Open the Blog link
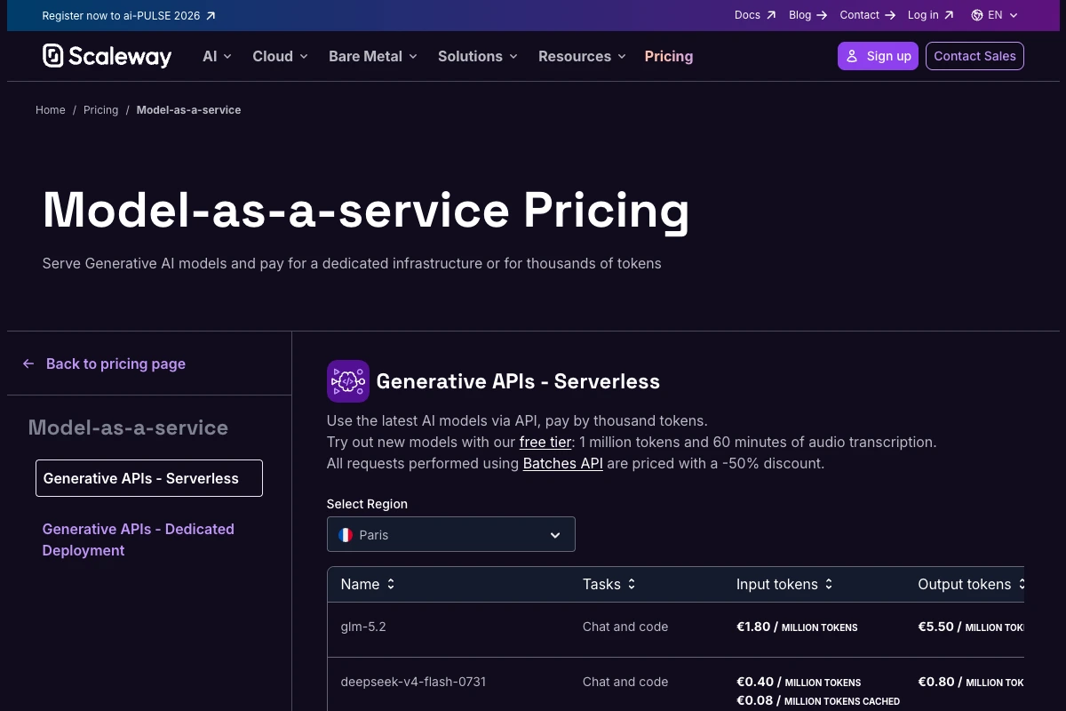 click(807, 15)
